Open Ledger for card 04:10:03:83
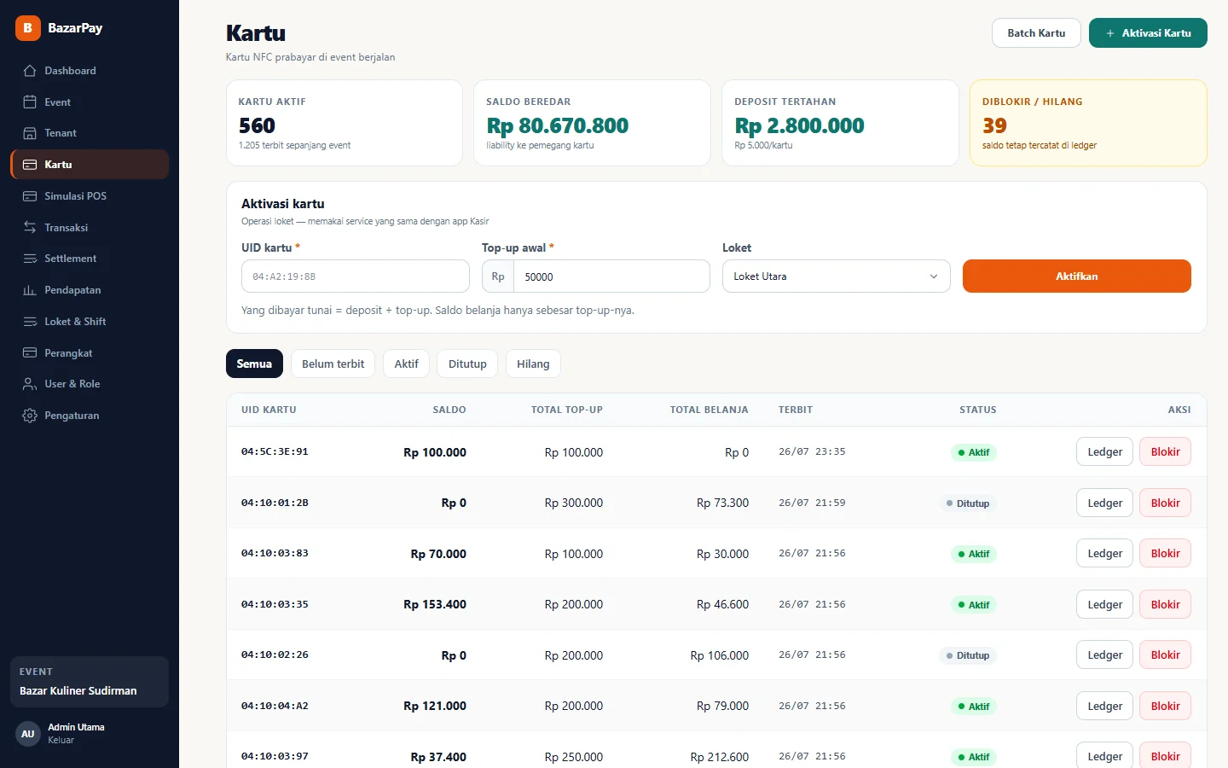Image resolution: width=1228 pixels, height=768 pixels. coord(1104,554)
